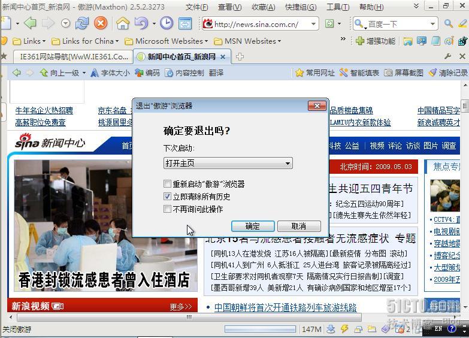Open 内容控制 content control
Viewport: 469px width, 338px height.
point(184,73)
